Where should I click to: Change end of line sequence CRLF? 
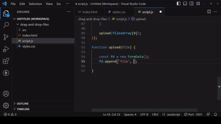[x=155, y=114]
